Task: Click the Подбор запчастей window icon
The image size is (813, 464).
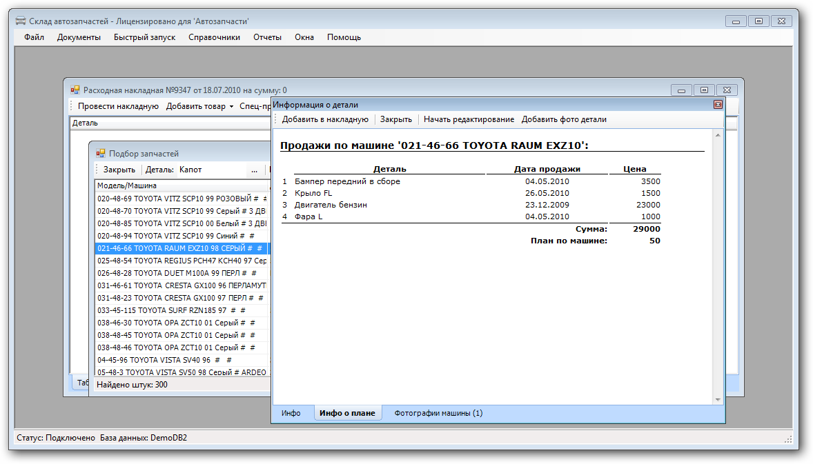Action: 101,154
